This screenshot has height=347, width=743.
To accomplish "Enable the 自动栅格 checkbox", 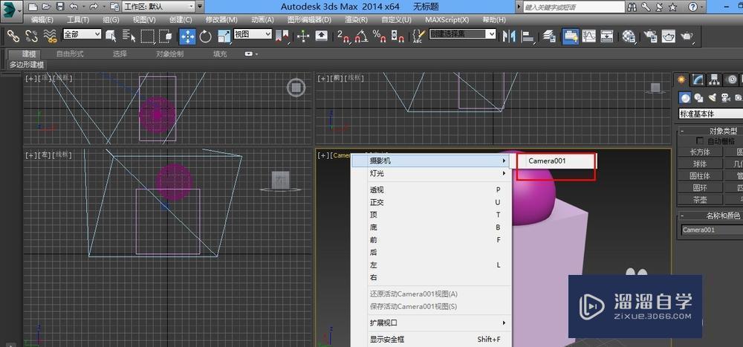I will pyautogui.click(x=699, y=140).
